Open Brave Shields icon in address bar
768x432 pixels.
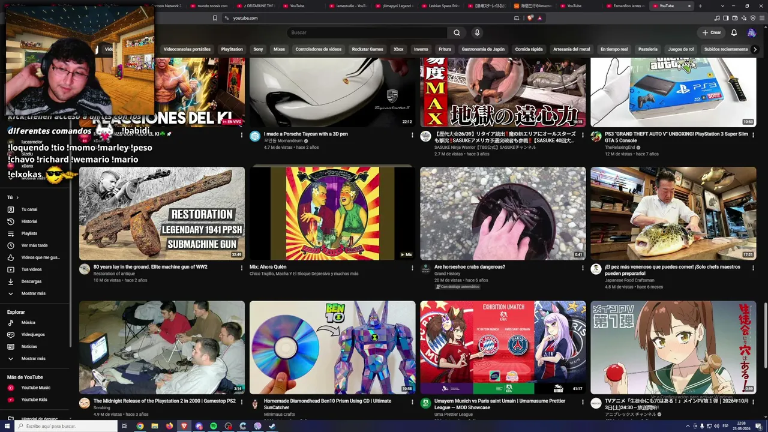(x=530, y=18)
